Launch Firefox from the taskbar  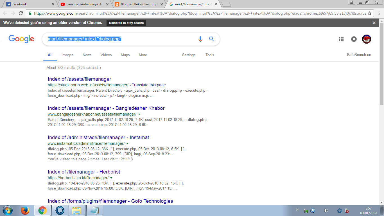coord(25,210)
